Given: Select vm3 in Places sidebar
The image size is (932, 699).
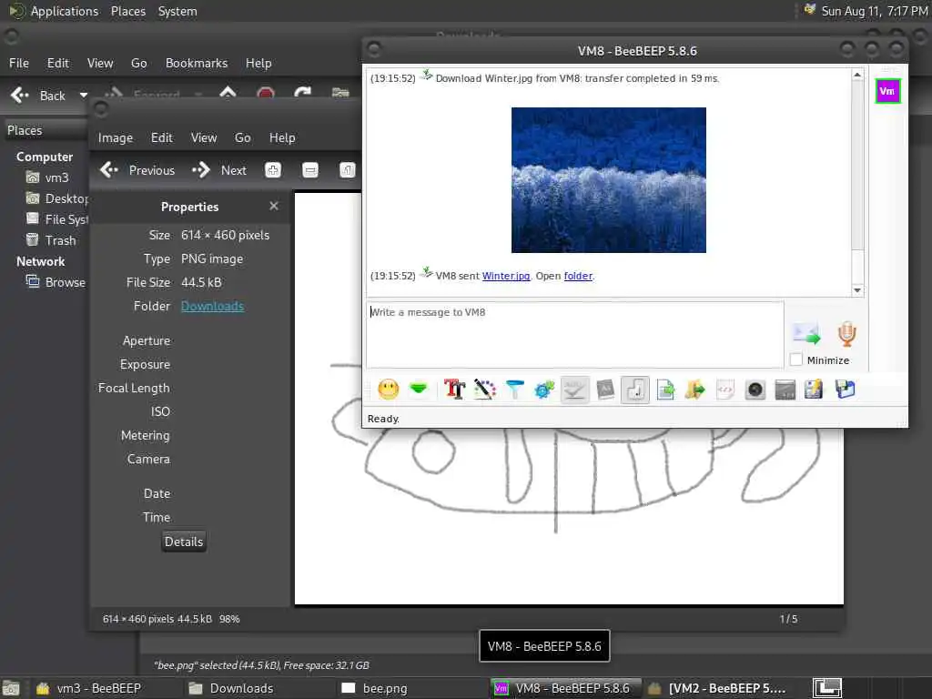Looking at the screenshot, I should click(x=47, y=177).
